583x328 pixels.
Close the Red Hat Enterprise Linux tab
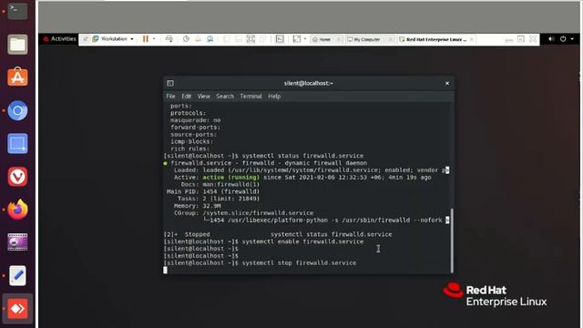tap(472, 39)
